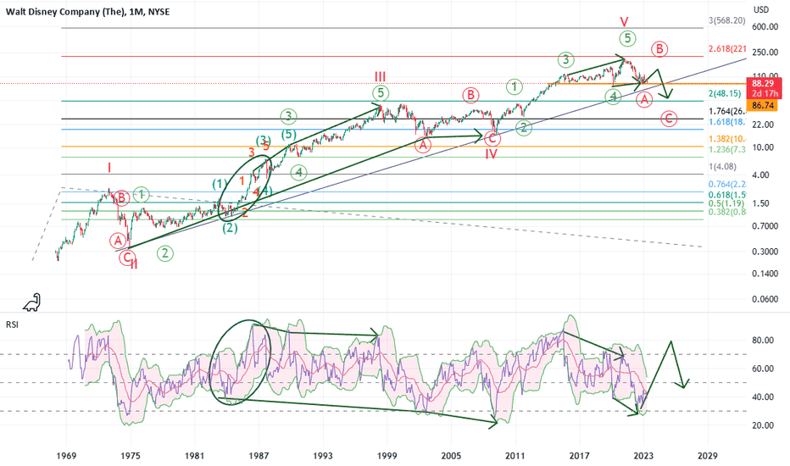Select the red wave IV label
This screenshot has width=790, height=466.
(x=492, y=154)
